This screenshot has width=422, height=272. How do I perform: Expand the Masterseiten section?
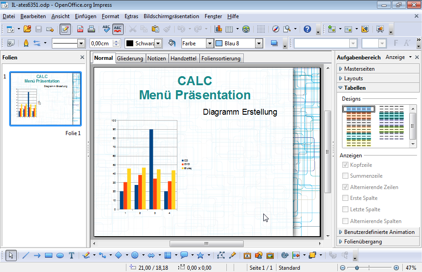pos(378,68)
